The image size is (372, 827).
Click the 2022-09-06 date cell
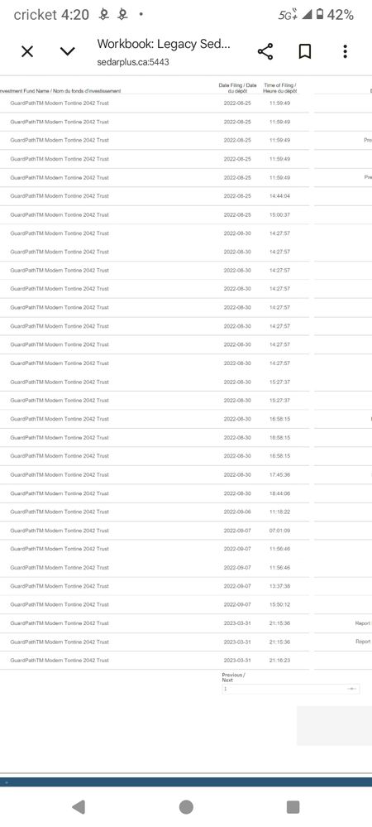coord(237,512)
